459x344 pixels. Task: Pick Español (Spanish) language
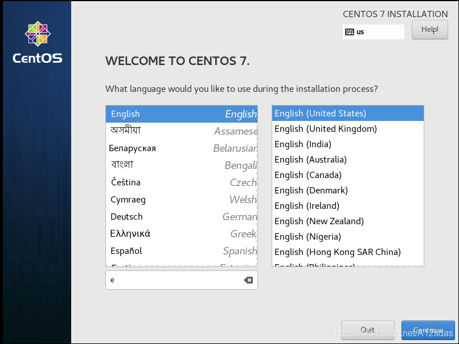182,251
